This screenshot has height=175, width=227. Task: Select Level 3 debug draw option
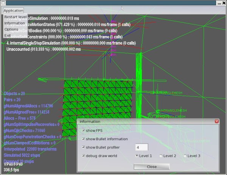click(x=185, y=156)
